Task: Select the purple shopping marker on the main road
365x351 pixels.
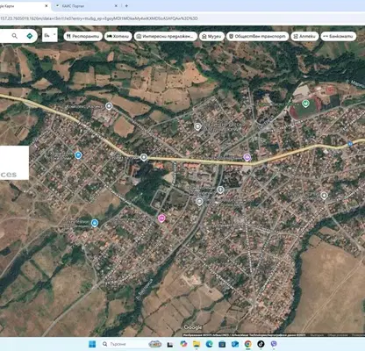Action: 247,157
